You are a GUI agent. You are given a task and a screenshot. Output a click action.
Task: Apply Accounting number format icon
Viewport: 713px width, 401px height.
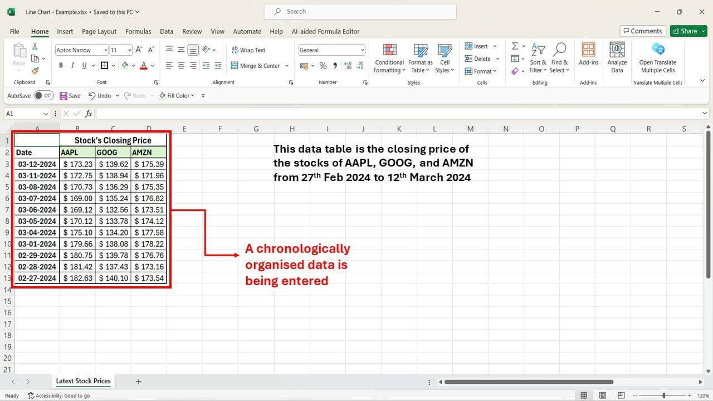(304, 66)
